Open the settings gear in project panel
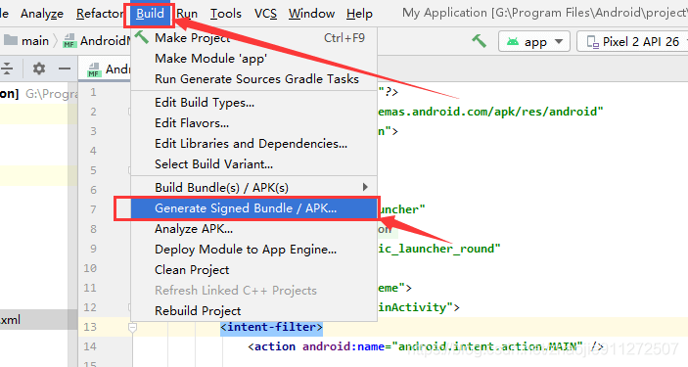The image size is (688, 367). (39, 69)
